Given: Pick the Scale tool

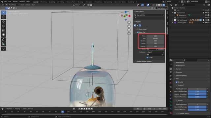Looking at the screenshot, I should [4, 30].
